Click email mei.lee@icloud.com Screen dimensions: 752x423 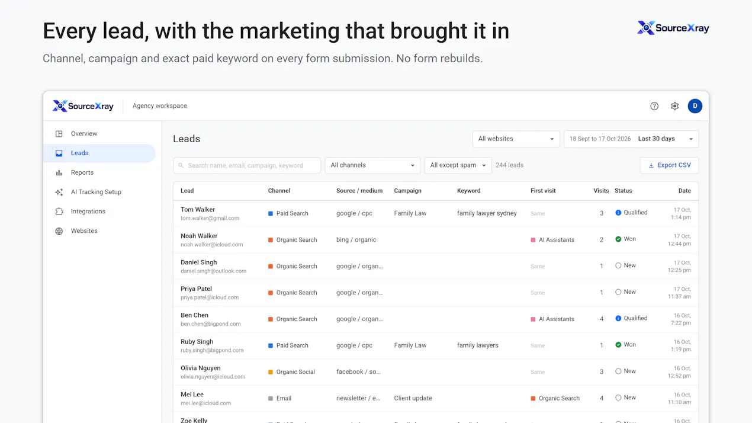pos(205,403)
